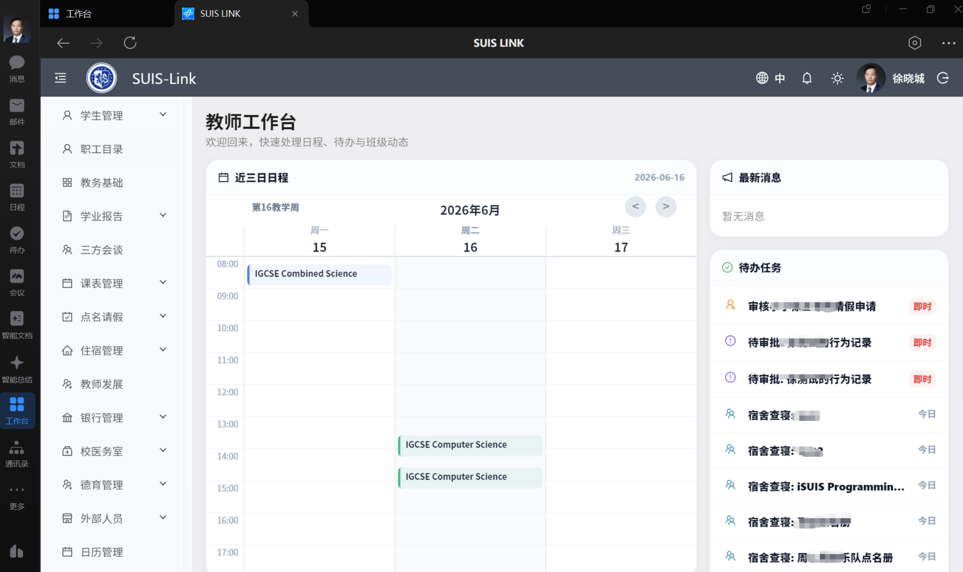Expand the 银行管理 menu
This screenshot has width=963, height=572.
[114, 417]
